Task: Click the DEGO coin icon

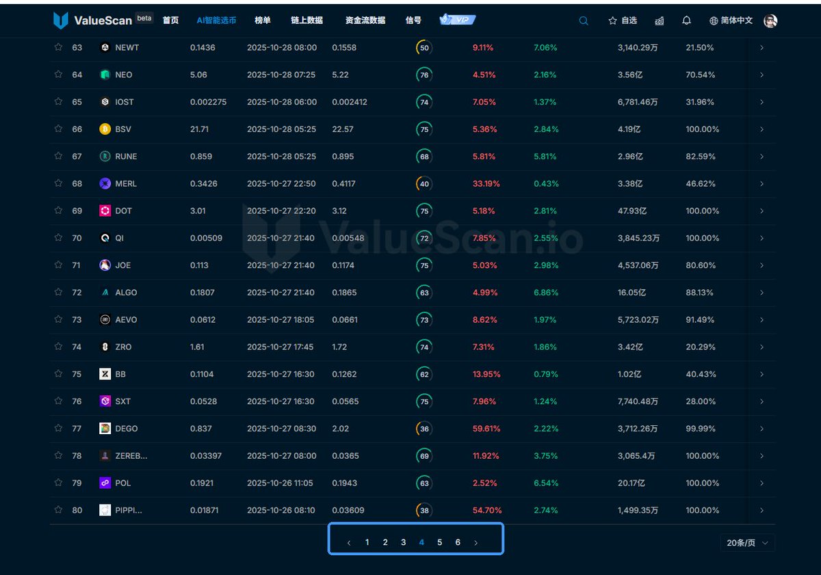Action: tap(105, 429)
